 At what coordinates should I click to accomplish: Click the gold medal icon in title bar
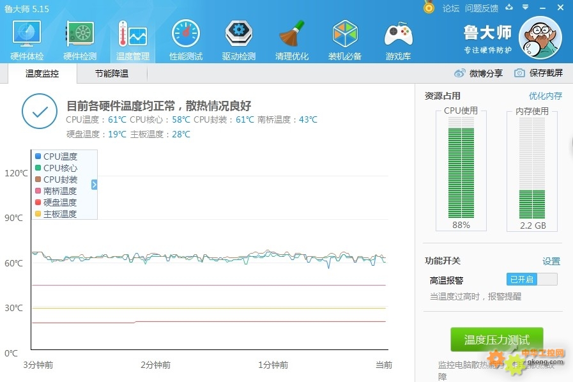click(429, 7)
